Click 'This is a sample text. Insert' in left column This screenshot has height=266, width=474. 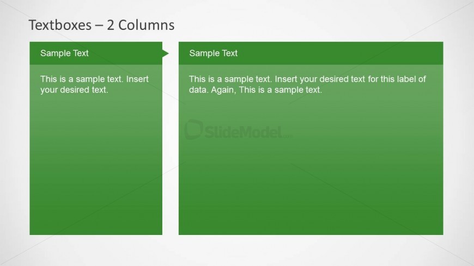[x=94, y=79]
